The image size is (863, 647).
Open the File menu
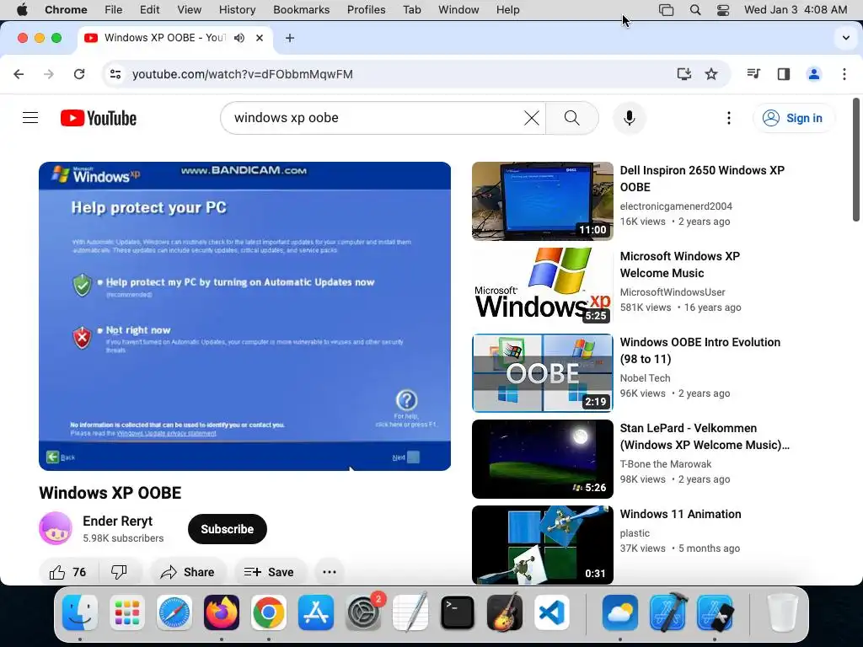tap(114, 10)
